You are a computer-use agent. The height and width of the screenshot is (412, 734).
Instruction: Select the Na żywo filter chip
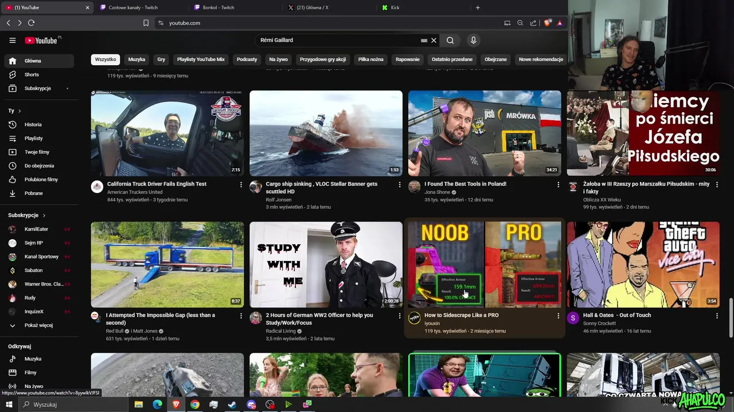click(x=278, y=60)
